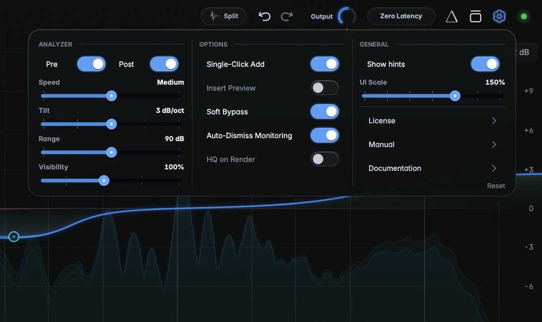This screenshot has width=542, height=322.
Task: Click the UI Scale slider handle
Action: pos(455,96)
